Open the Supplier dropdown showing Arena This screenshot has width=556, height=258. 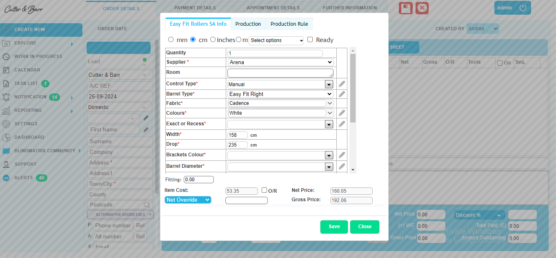[x=280, y=62]
